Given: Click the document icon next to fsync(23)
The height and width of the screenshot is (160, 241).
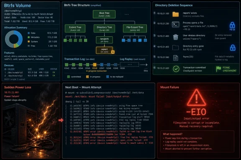Looking at the screenshot, I should tap(176, 58).
